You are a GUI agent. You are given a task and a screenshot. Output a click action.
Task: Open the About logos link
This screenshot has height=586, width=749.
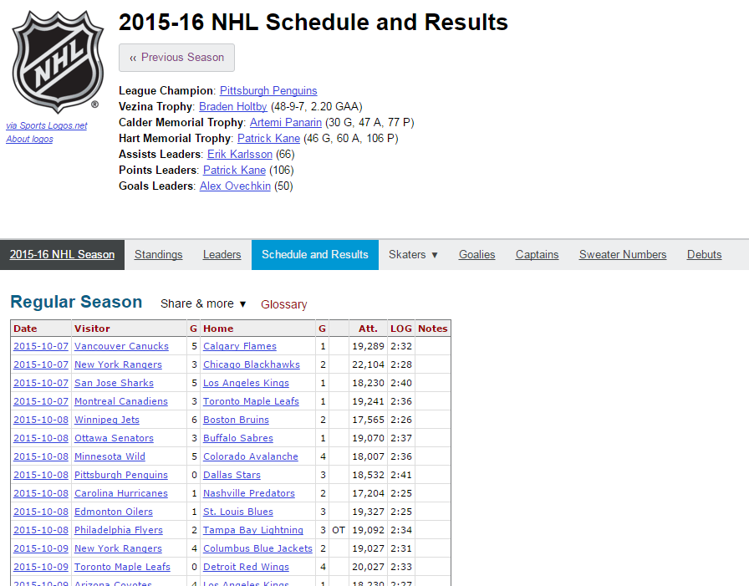tap(29, 139)
